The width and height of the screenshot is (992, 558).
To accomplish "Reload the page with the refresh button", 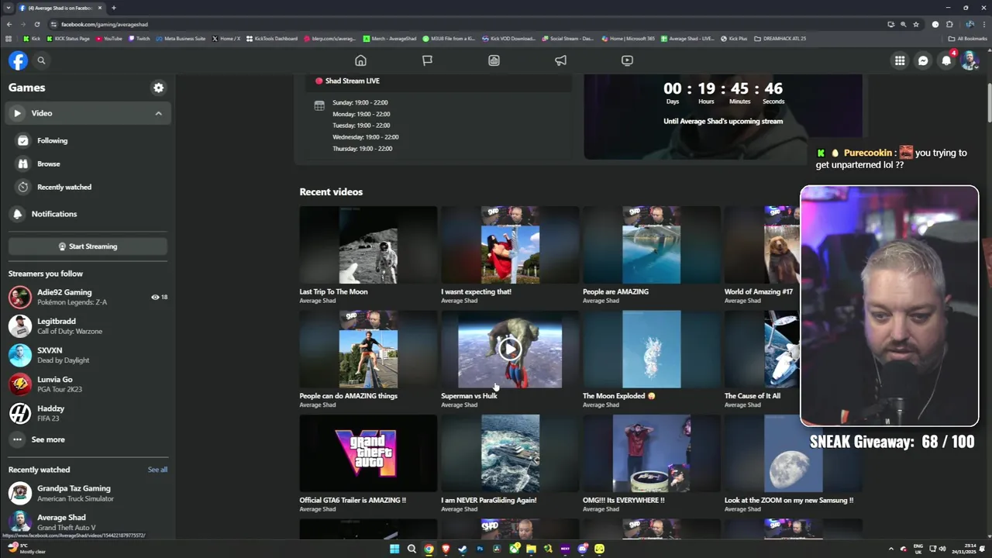I will pyautogui.click(x=36, y=24).
